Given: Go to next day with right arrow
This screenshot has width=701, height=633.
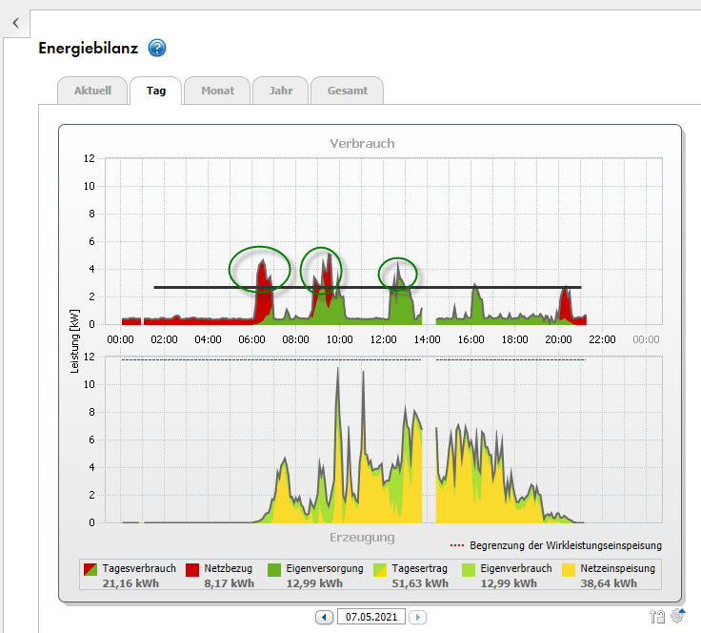Looking at the screenshot, I should tap(417, 618).
